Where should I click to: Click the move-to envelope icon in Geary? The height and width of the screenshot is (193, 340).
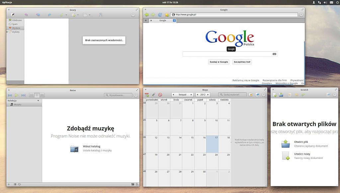[x=85, y=15]
